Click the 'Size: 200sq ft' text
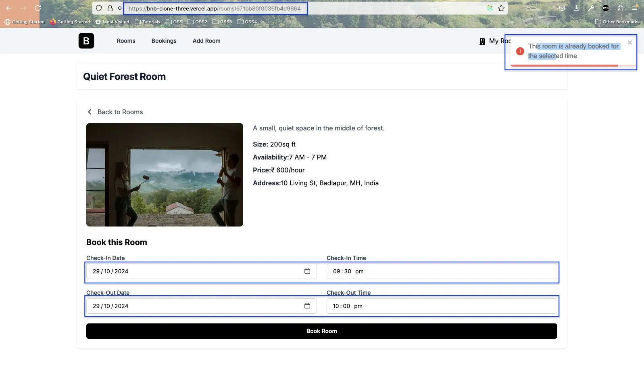Viewport: 644px width, 365px height. tap(274, 144)
